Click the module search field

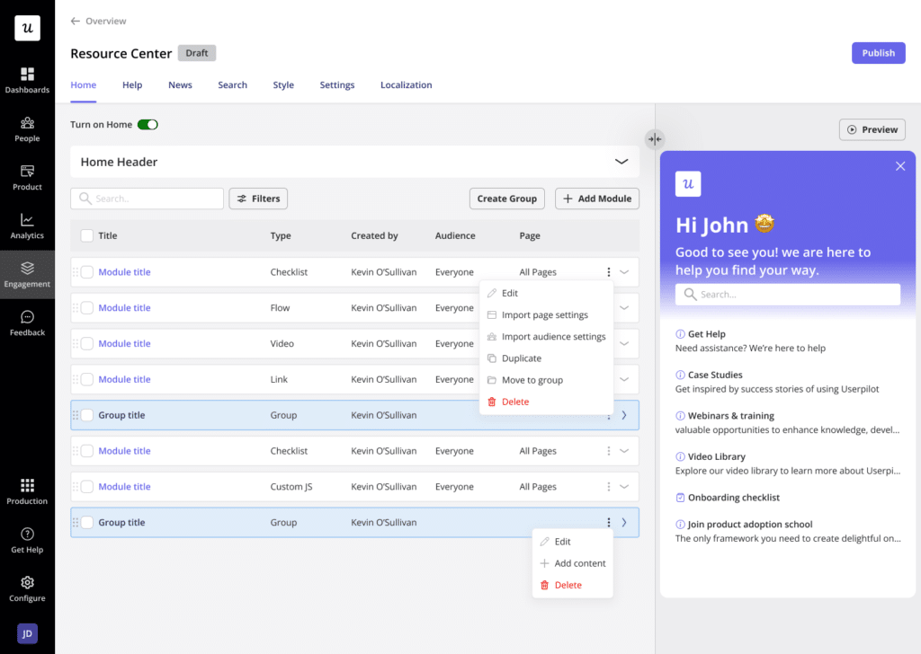pos(147,198)
